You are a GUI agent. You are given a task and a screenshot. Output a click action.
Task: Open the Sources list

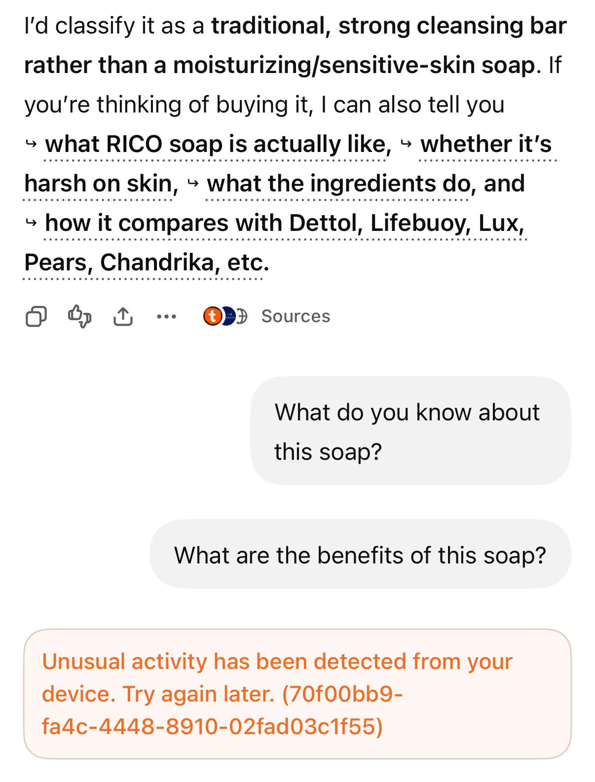(296, 316)
